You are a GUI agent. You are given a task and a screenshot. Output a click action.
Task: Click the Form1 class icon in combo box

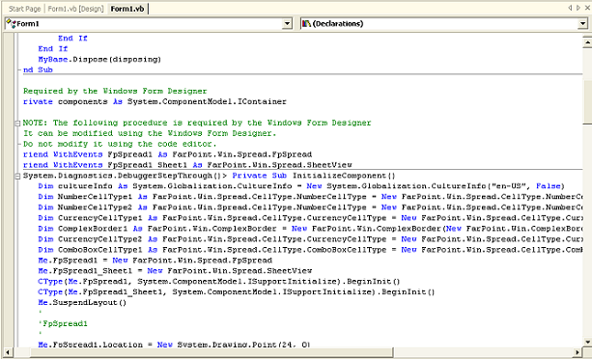11,23
